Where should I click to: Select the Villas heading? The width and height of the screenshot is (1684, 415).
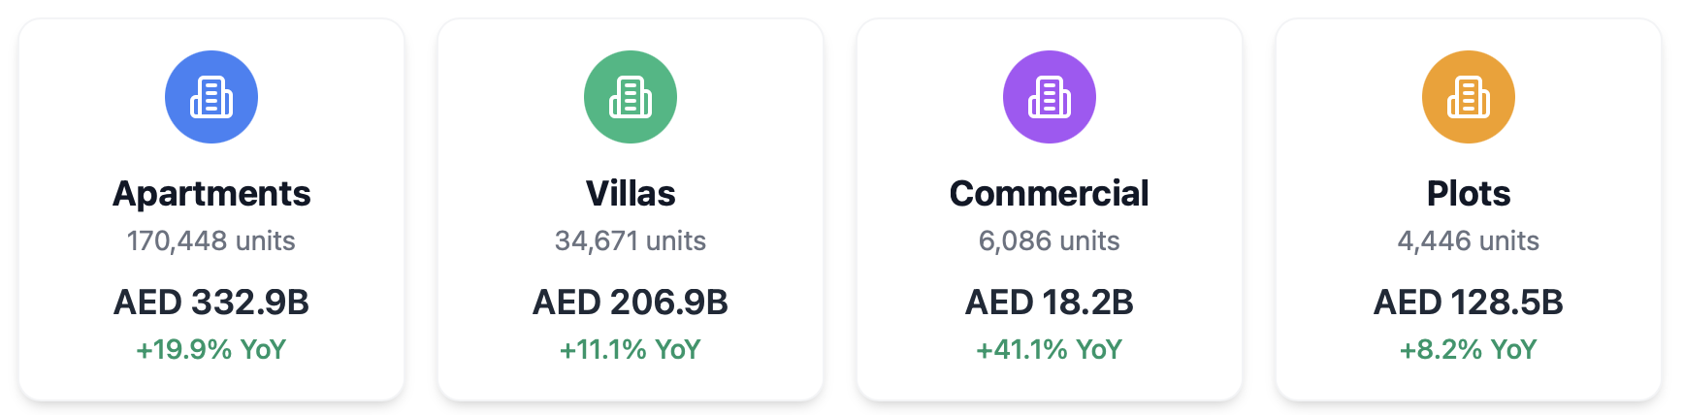click(631, 194)
